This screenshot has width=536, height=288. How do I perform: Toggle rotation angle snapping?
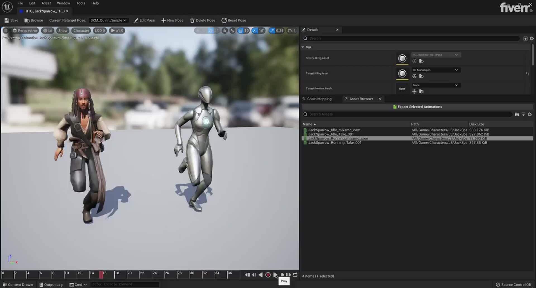(255, 31)
